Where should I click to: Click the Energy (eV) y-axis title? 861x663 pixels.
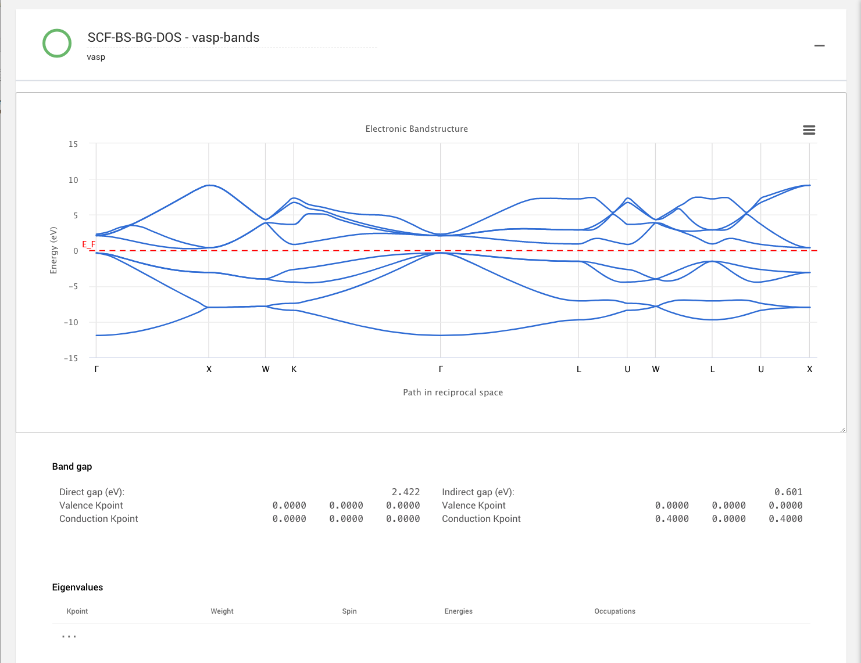(53, 250)
